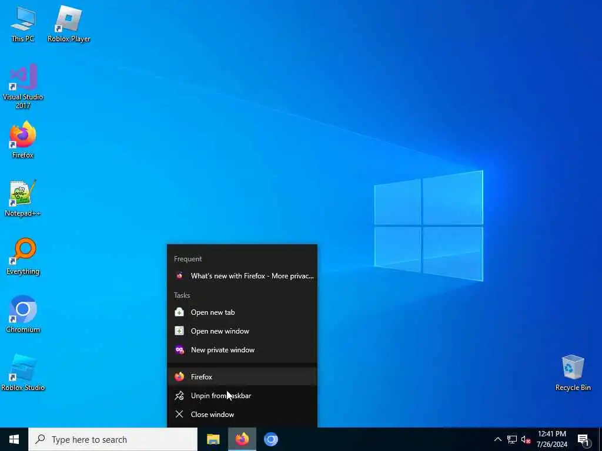Open the Windows Start menu button

(x=14, y=439)
